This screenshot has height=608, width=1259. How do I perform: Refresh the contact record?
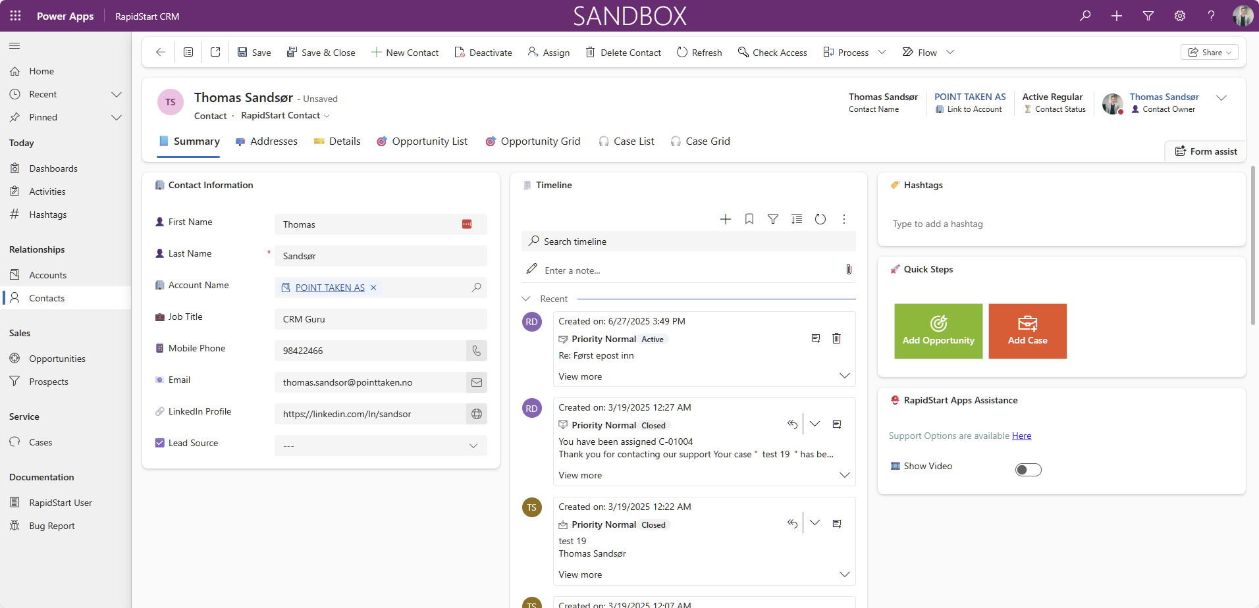(x=699, y=53)
